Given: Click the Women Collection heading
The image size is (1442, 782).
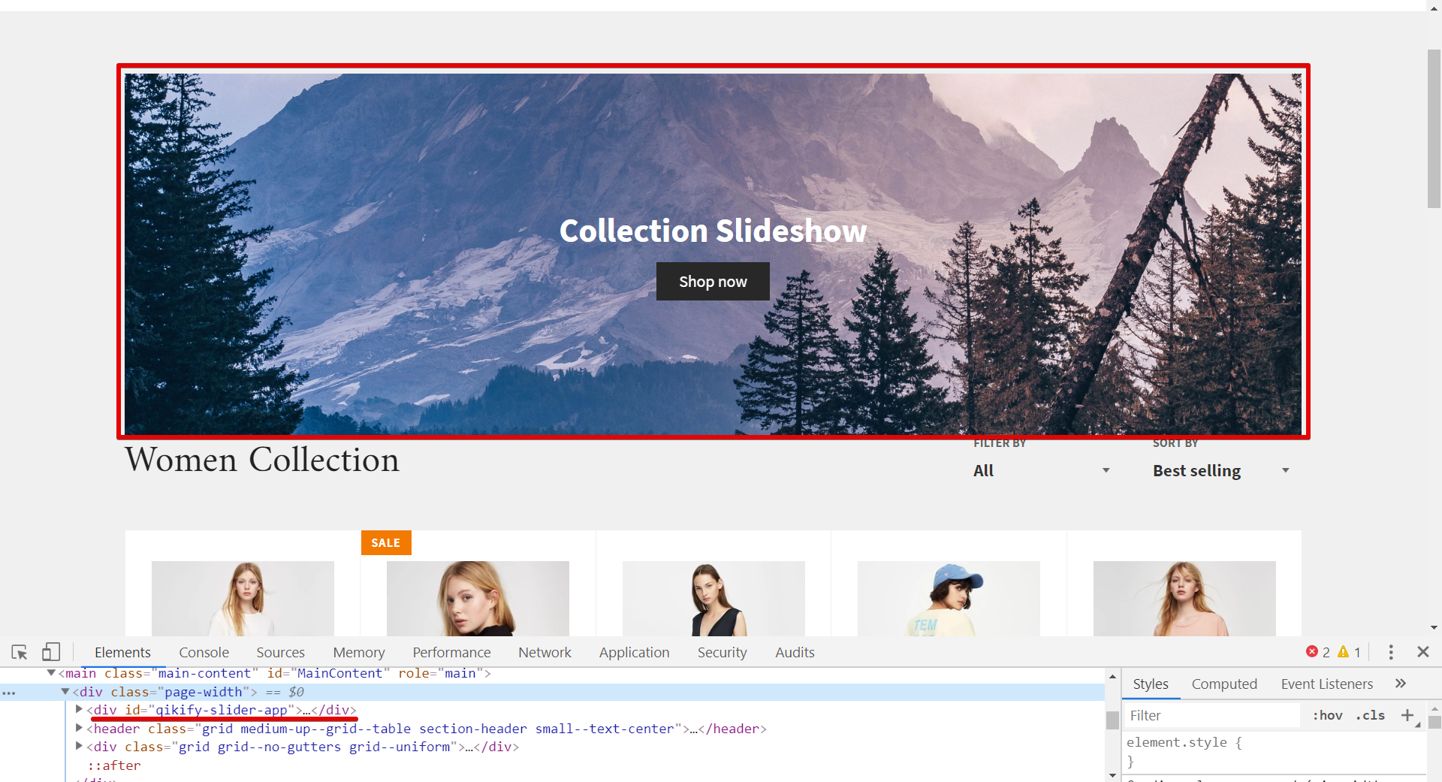Looking at the screenshot, I should point(262,460).
